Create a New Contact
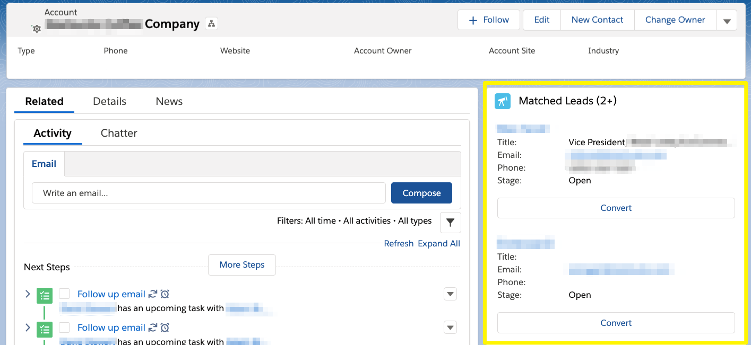The width and height of the screenshot is (751, 345). 598,20
